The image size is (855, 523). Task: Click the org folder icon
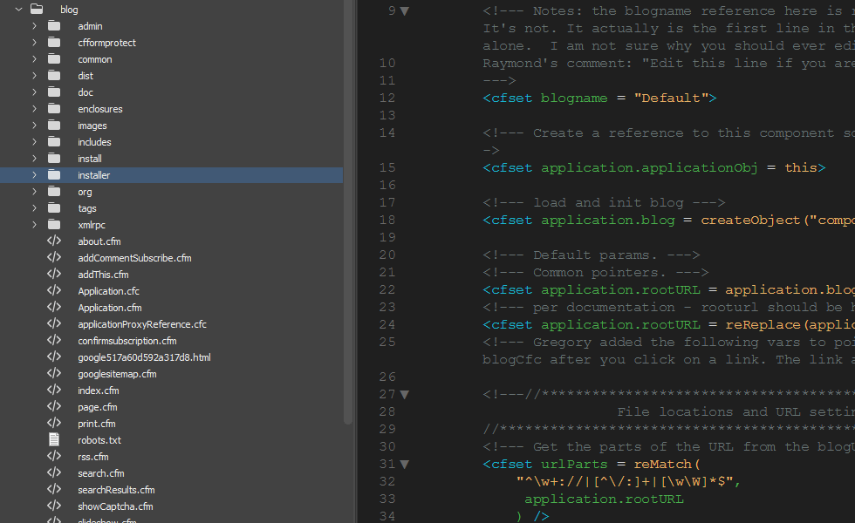pos(54,191)
